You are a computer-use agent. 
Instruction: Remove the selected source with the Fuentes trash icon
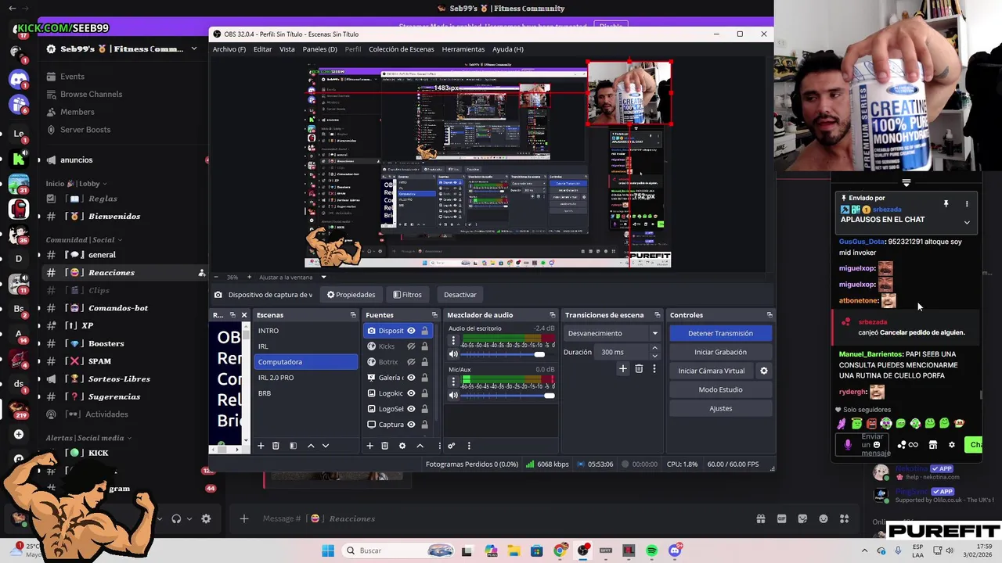coord(384,446)
